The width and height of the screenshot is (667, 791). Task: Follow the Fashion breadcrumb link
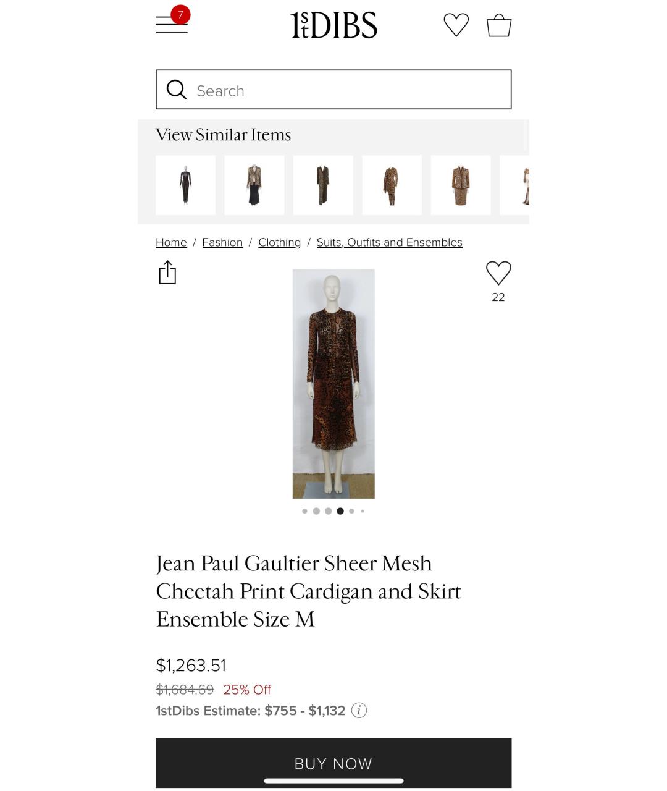click(222, 242)
